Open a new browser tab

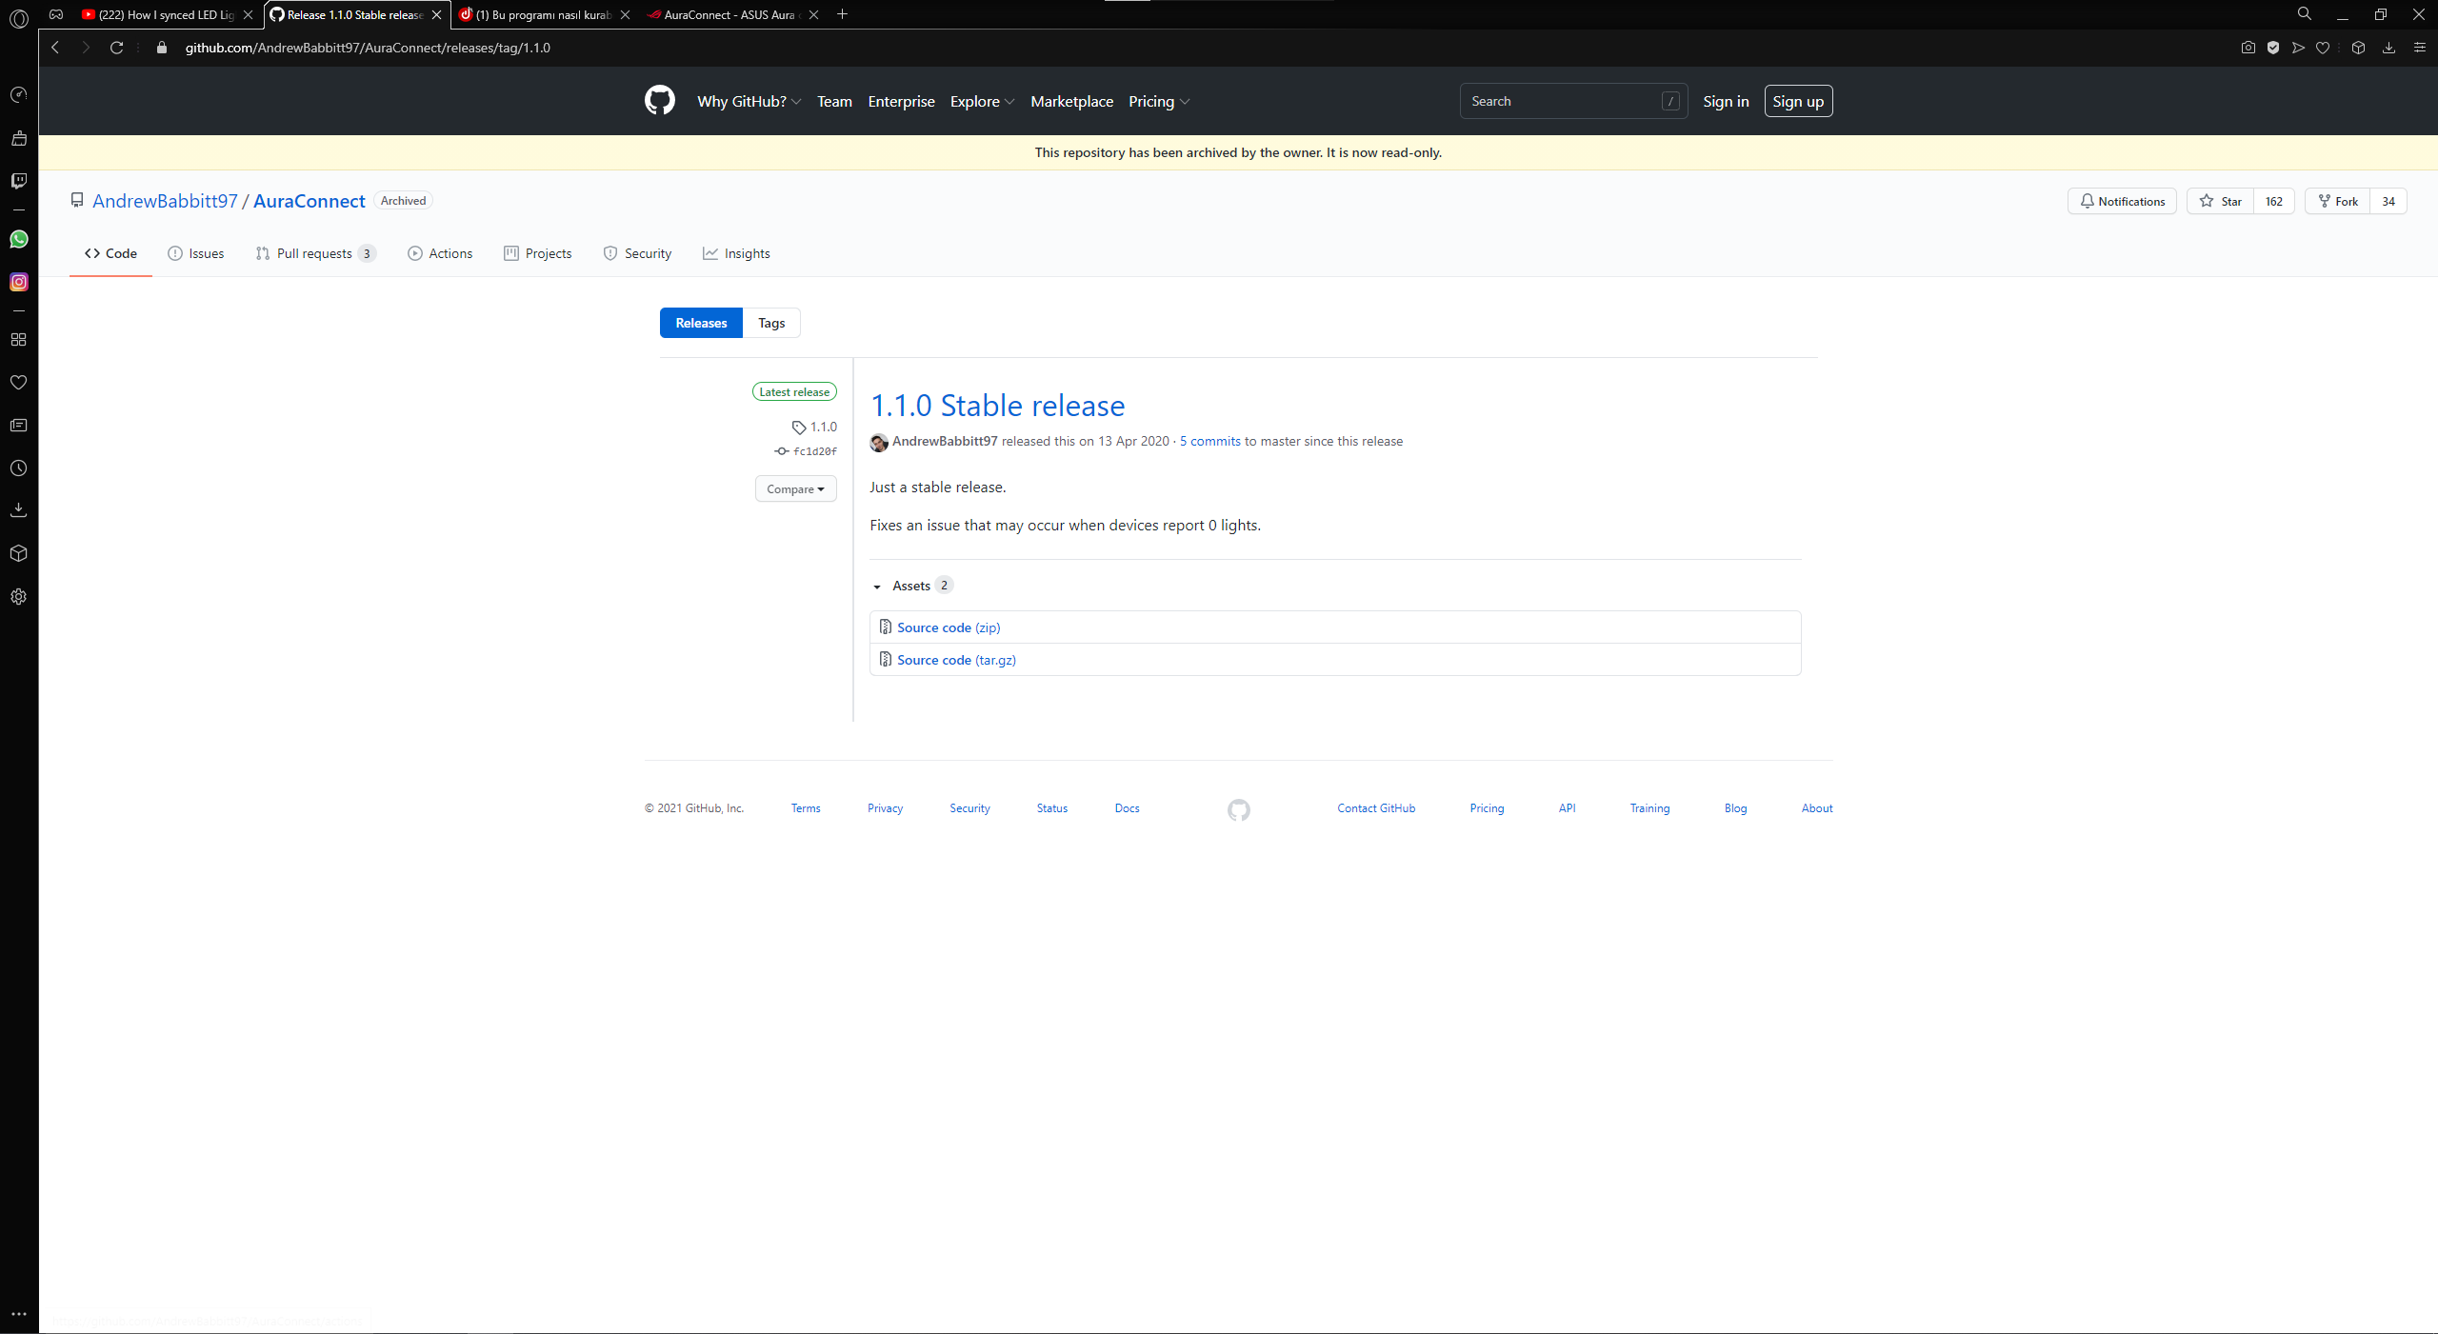point(842,14)
